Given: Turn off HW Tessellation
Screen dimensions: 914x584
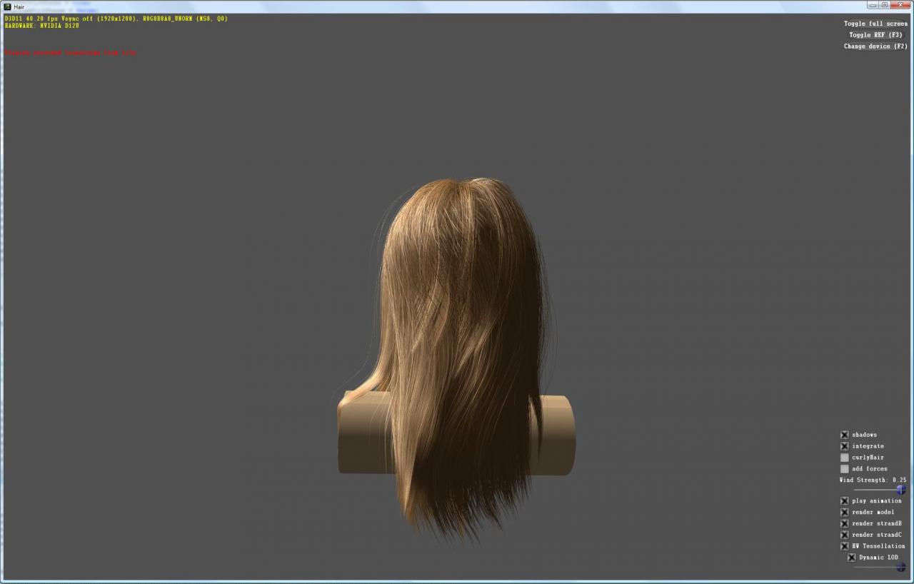Looking at the screenshot, I should 845,546.
